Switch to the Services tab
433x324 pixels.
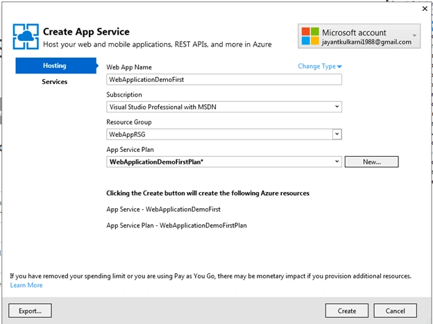tap(54, 82)
